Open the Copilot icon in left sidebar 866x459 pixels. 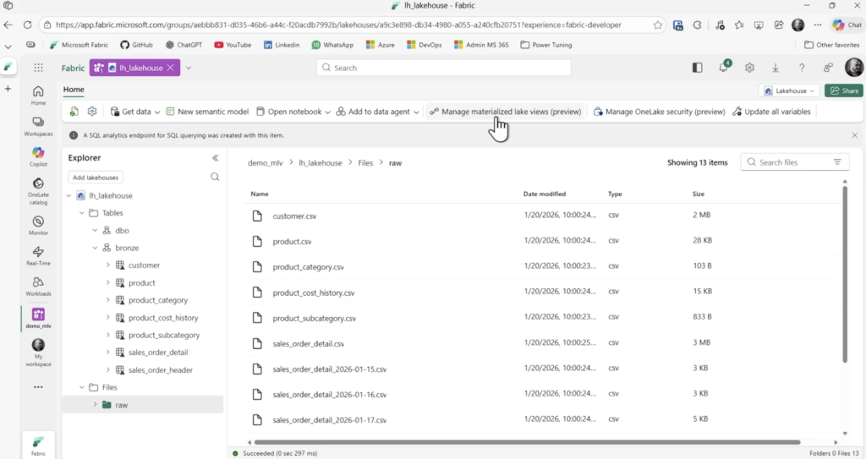tap(38, 155)
